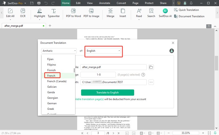Expand the SwifDoo Pro app menu arrow
This screenshot has width=219, height=135.
tap(25, 3)
